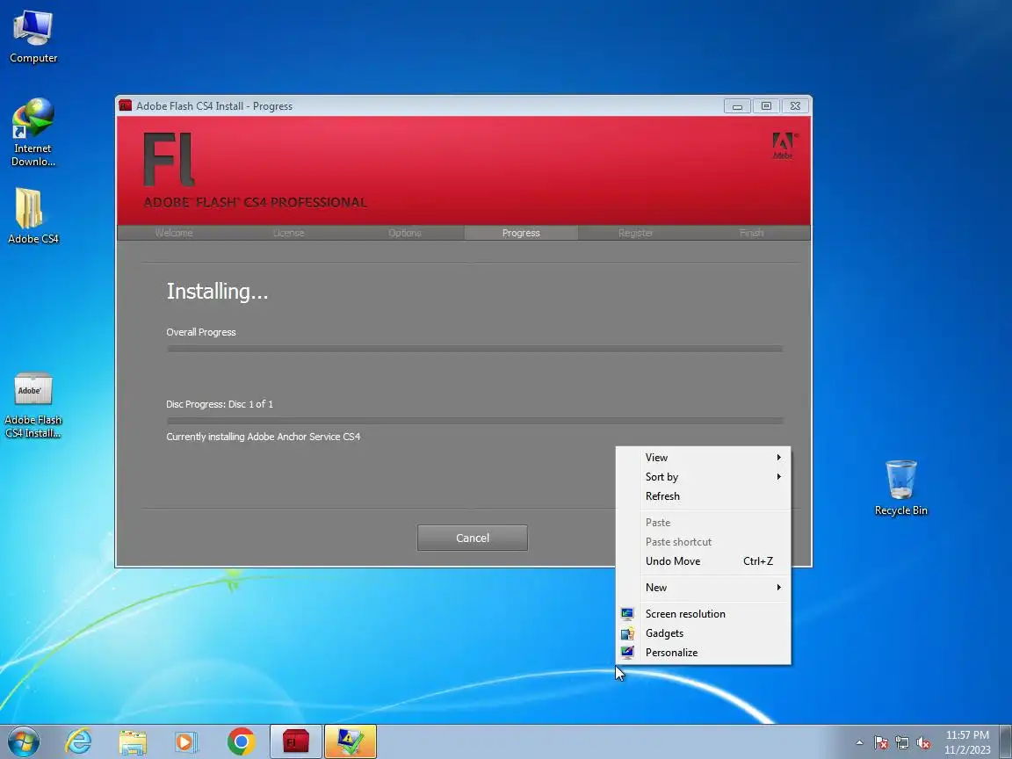Click the 'Adobe Flash CS4 Install - Progress' title

coord(214,105)
